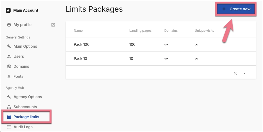Click the Domains globe icon
The width and height of the screenshot is (263, 132).
(9, 66)
